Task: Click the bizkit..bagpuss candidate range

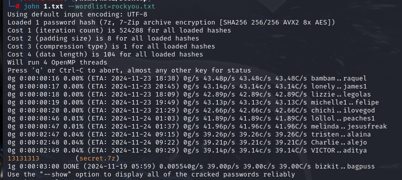Action: coord(345,166)
